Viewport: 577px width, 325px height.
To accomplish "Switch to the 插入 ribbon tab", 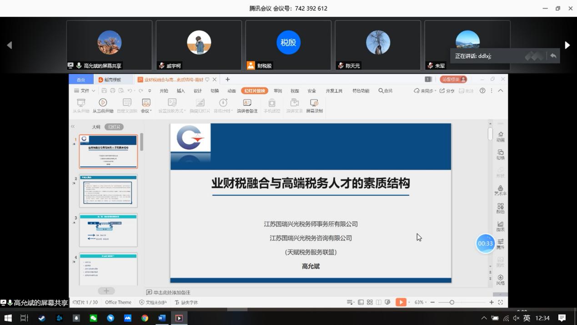I will tap(181, 91).
